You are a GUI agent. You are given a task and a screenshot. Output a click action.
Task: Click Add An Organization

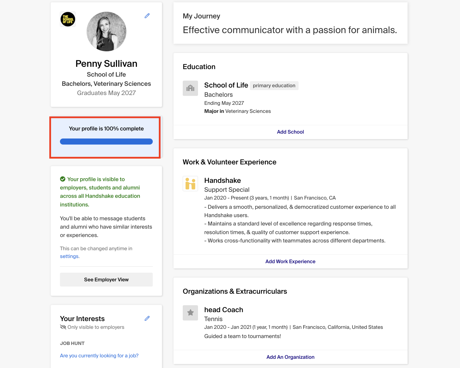[290, 357]
